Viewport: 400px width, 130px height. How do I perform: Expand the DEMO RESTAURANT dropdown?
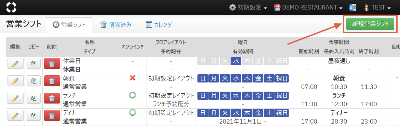[308, 7]
